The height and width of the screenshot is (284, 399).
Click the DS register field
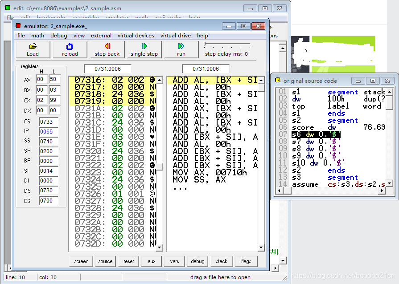click(48, 191)
